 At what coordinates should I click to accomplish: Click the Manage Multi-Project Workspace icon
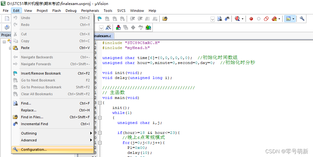125,28
